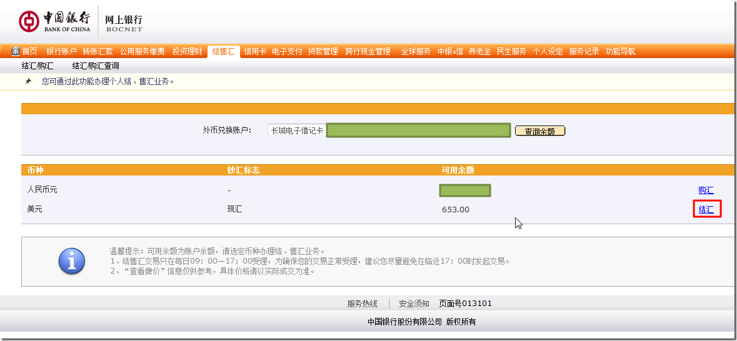The image size is (737, 341).
Task: Click the 现汇 cell in the 美元 row
Action: tap(234, 209)
